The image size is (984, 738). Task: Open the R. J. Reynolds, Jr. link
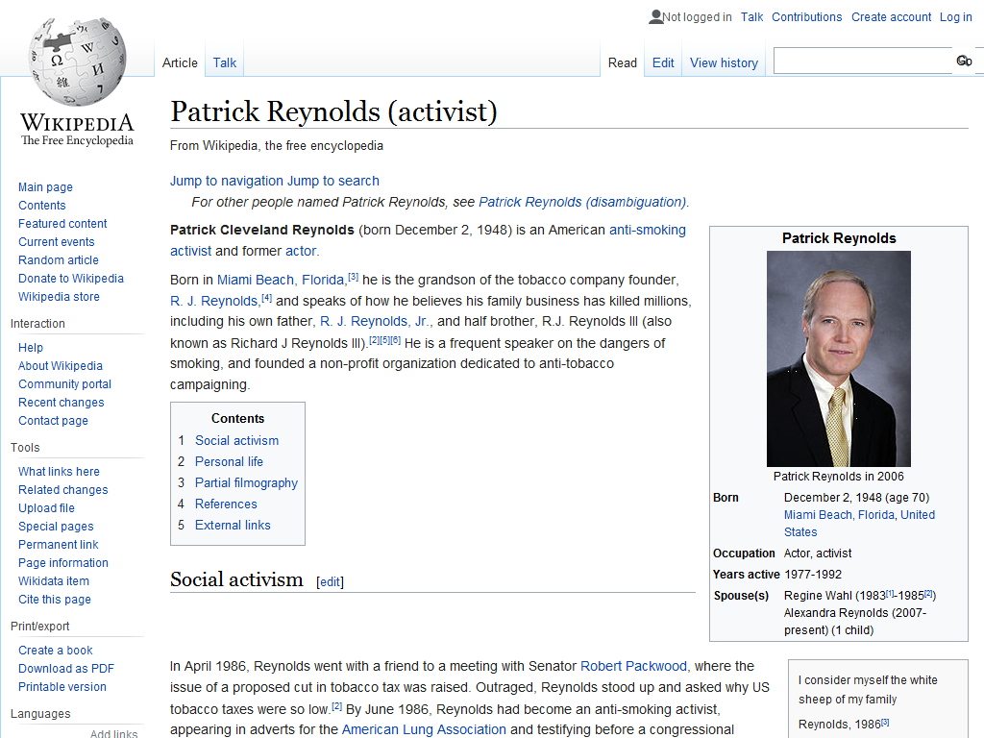pos(375,321)
